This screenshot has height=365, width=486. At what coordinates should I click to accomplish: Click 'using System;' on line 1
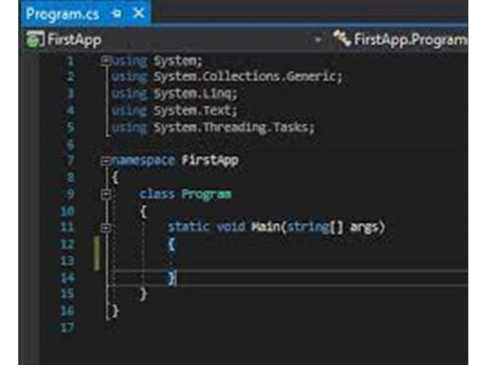point(157,61)
